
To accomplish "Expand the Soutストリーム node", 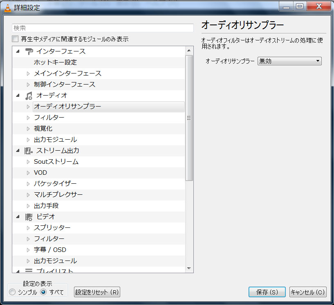I will point(28,162).
